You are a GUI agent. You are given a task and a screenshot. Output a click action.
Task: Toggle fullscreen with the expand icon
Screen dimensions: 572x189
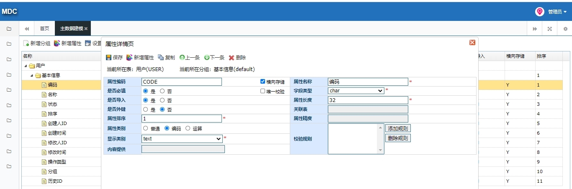point(550,29)
